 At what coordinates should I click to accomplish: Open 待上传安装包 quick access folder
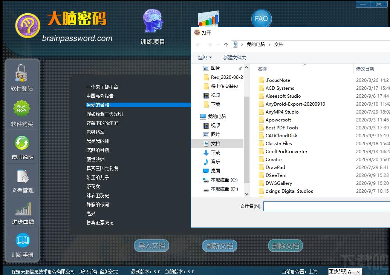[x=224, y=86]
